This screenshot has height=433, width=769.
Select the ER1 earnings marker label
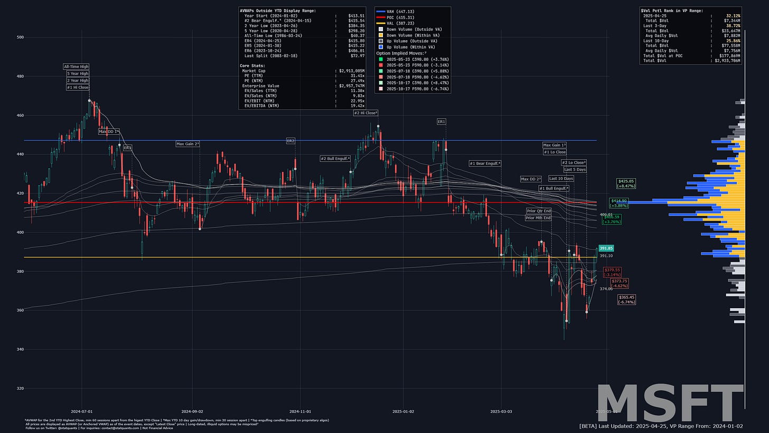[442, 122]
